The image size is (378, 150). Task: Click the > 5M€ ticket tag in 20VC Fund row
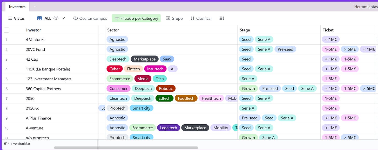(x=350, y=49)
